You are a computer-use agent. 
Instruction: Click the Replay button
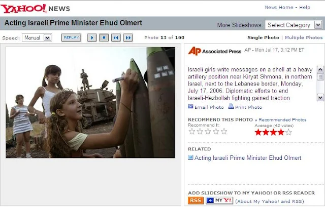click(x=71, y=38)
